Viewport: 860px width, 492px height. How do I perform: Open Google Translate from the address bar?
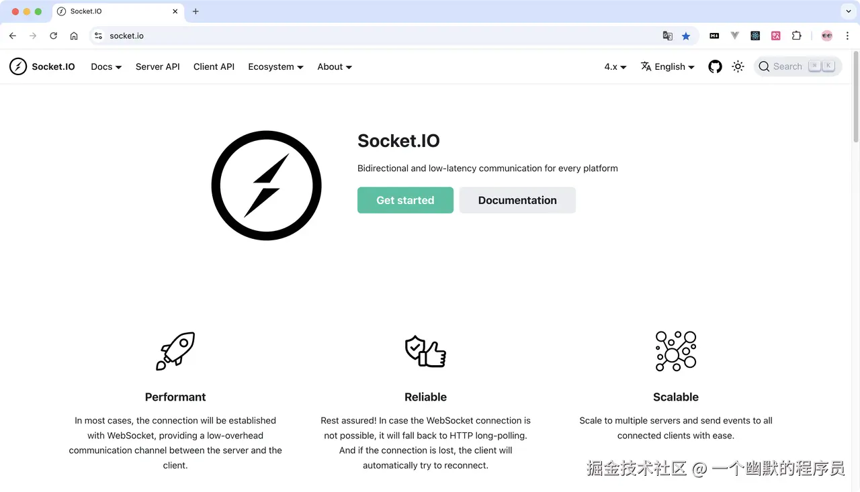[667, 35]
